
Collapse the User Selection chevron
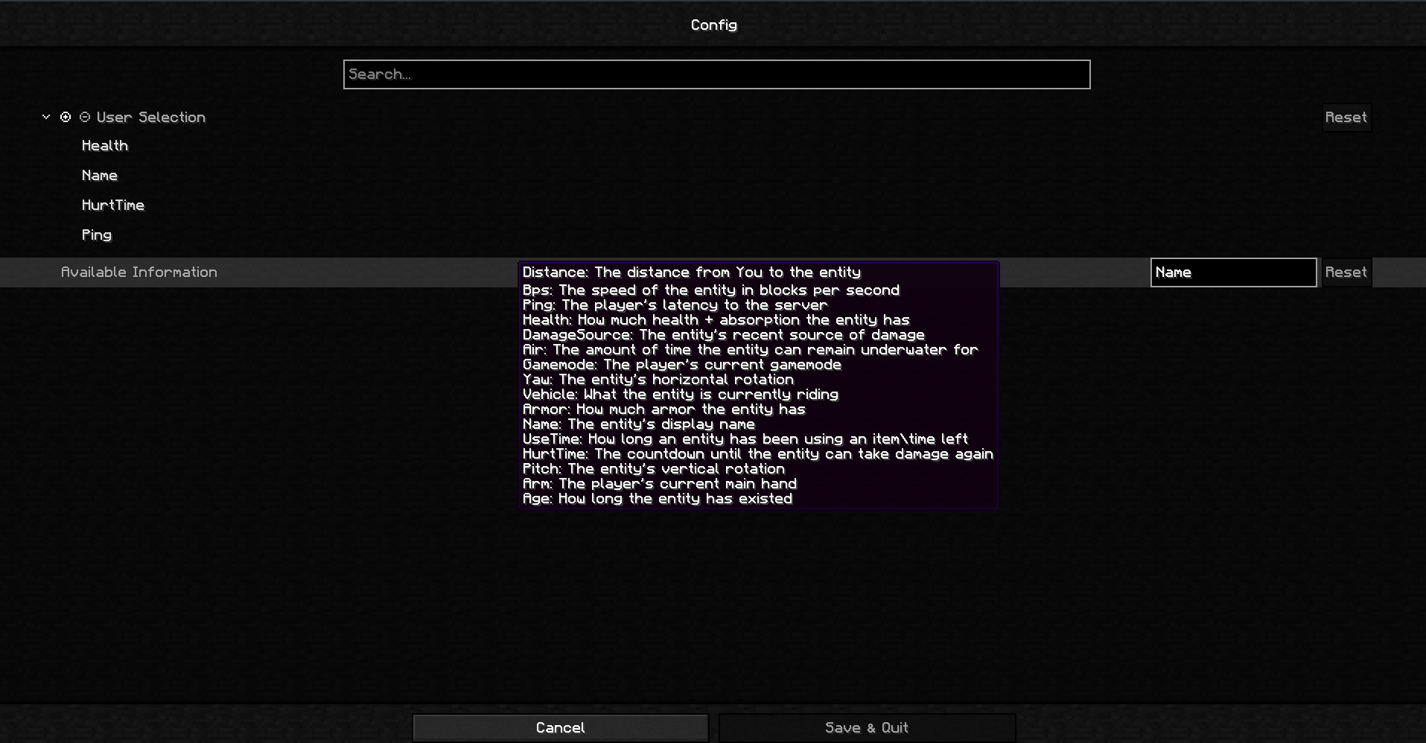[46, 117]
